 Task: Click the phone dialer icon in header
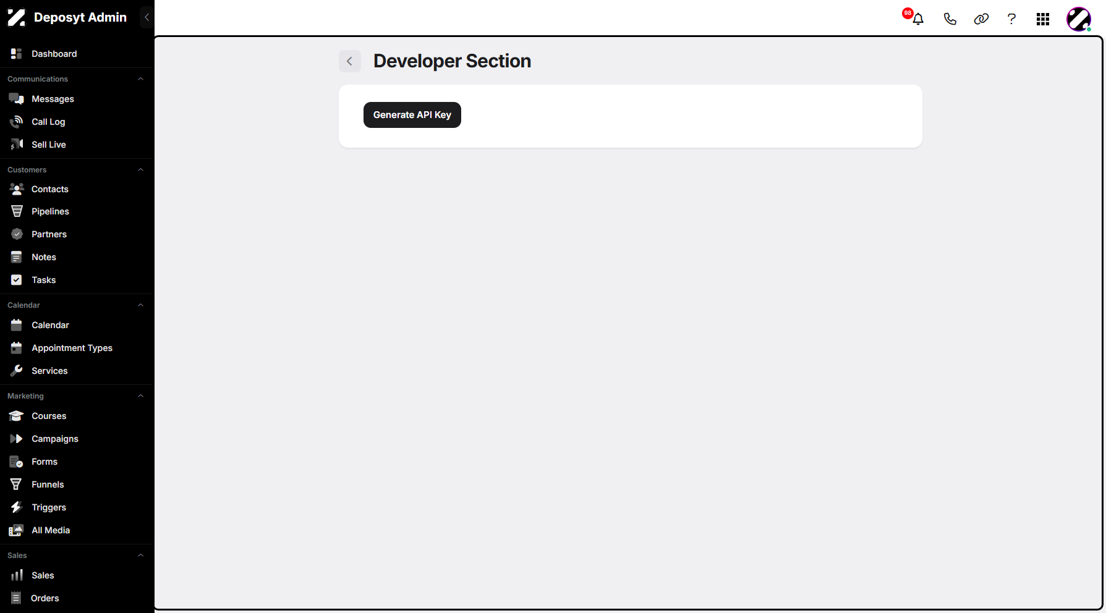950,19
